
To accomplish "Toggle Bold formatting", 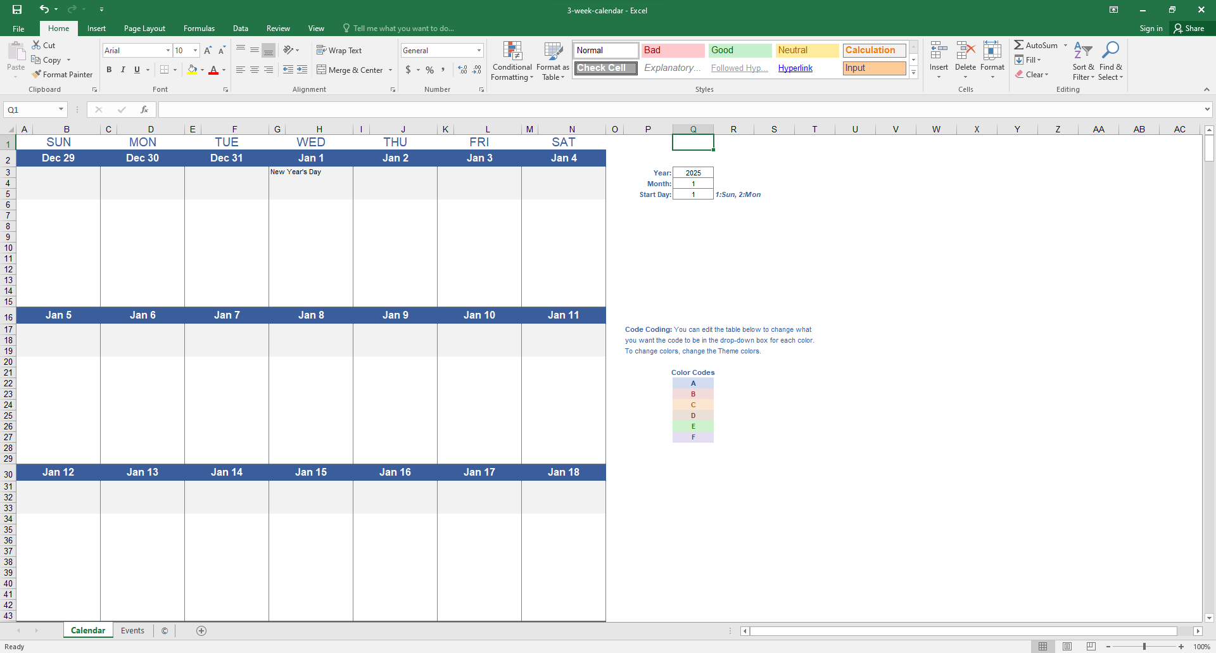I will coord(109,70).
